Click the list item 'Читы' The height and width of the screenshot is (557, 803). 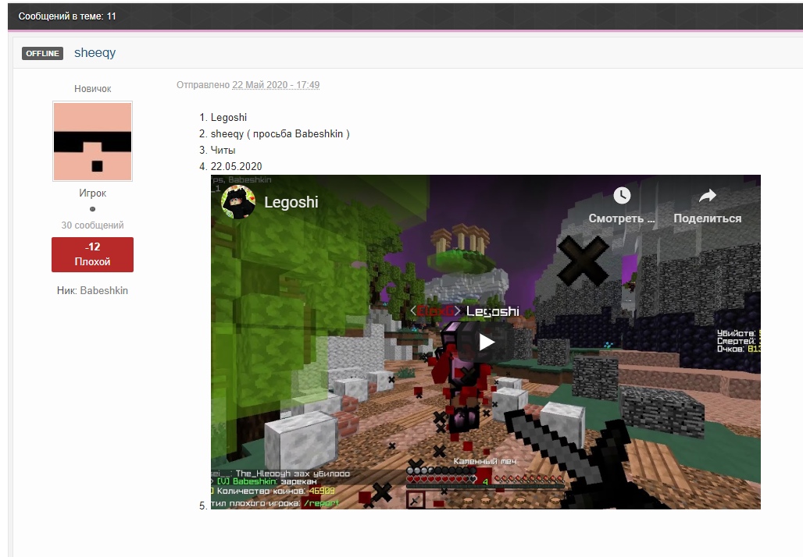pyautogui.click(x=223, y=151)
